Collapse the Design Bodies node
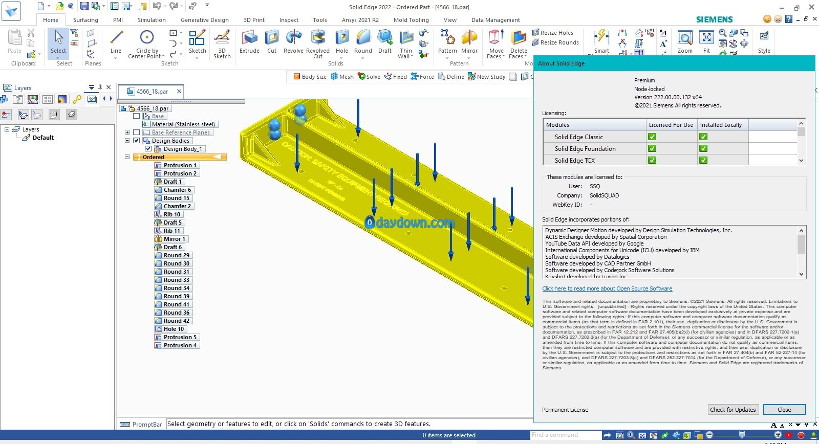819x444 pixels. (x=127, y=141)
